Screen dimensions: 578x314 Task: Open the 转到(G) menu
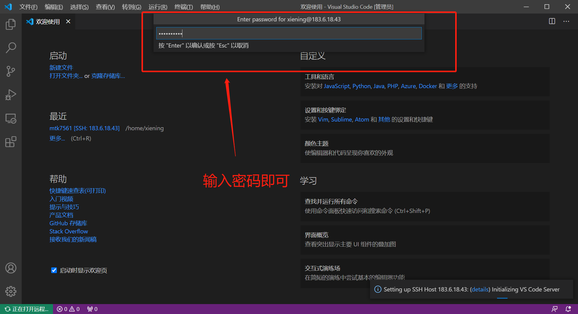pyautogui.click(x=132, y=7)
